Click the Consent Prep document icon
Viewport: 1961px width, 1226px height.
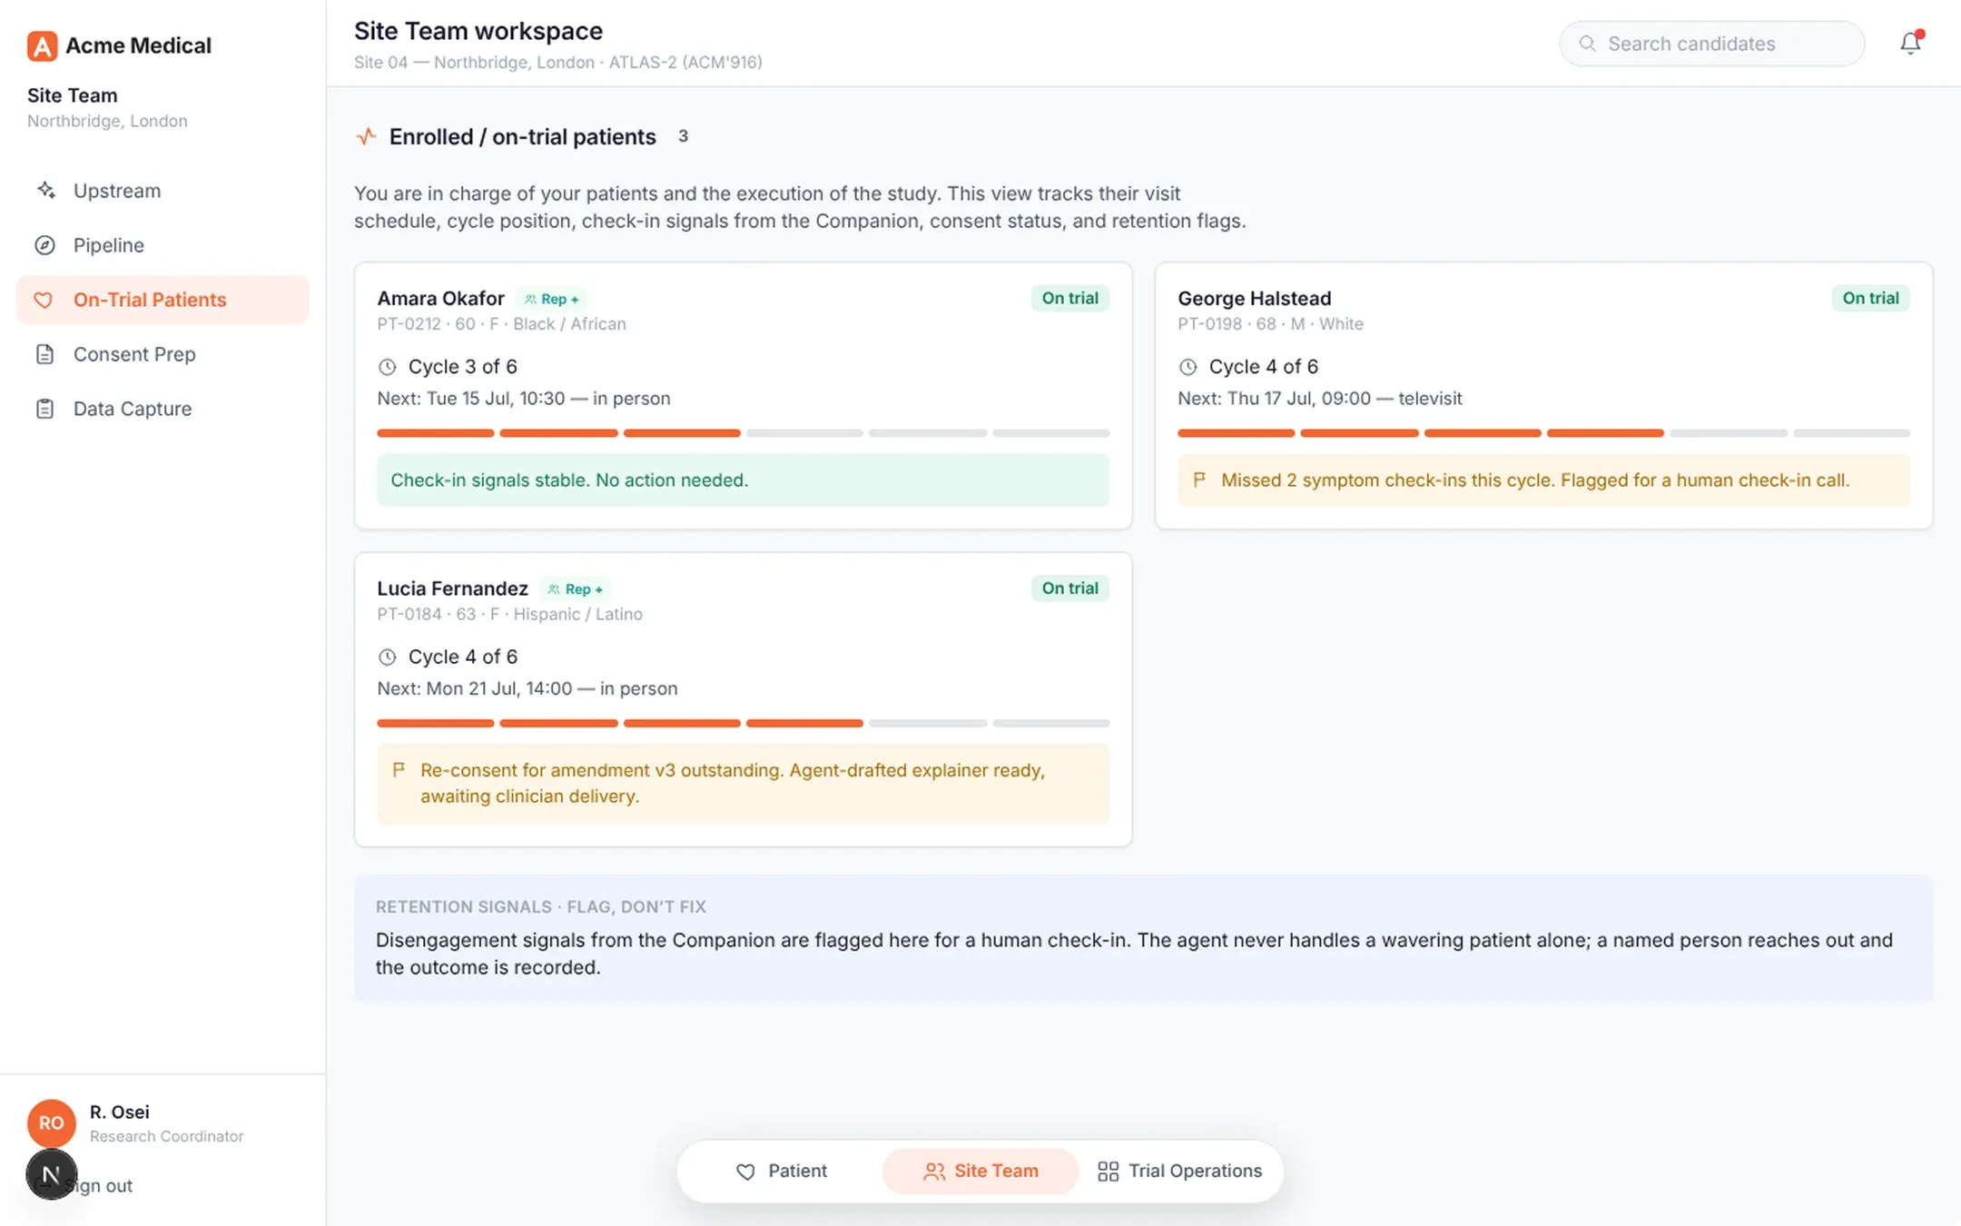[x=45, y=354]
